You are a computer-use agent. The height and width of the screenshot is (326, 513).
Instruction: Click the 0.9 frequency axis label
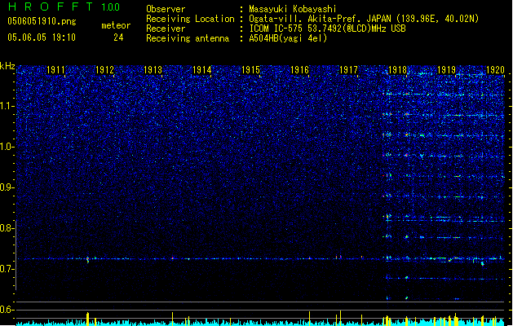[x=7, y=187]
